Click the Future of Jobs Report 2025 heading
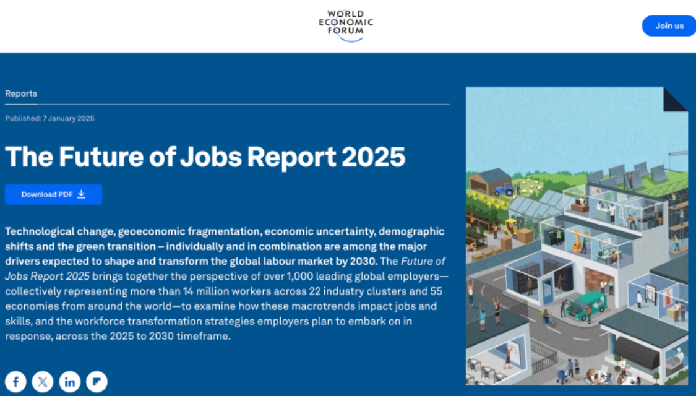This screenshot has width=696, height=396. (205, 157)
